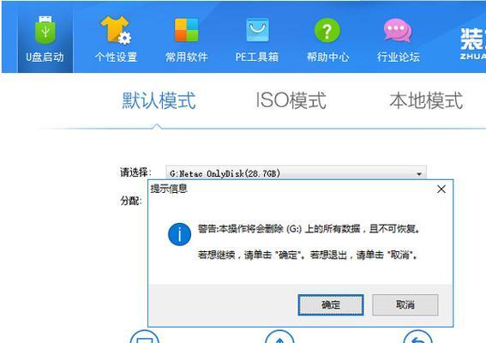Image resolution: width=486 pixels, height=343 pixels.
Task: Cancel with the 取消 button
Action: 405,305
